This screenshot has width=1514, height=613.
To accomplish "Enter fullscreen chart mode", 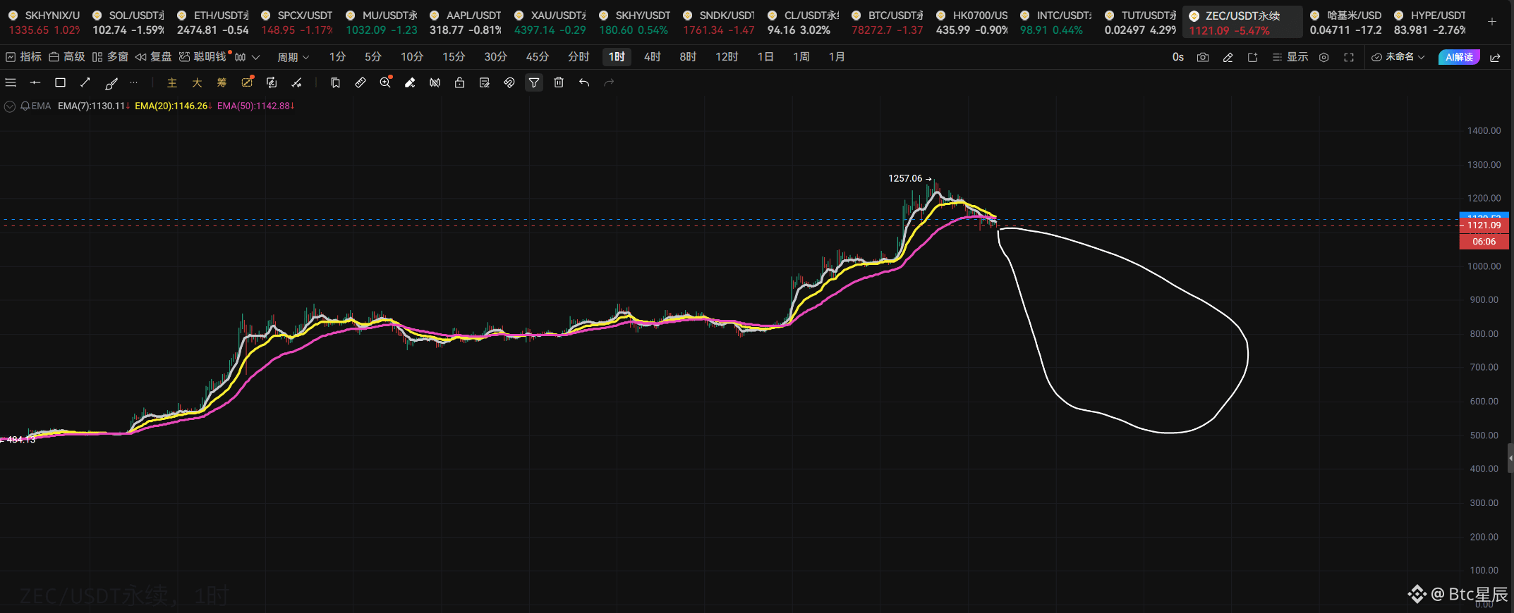I will [x=1349, y=57].
